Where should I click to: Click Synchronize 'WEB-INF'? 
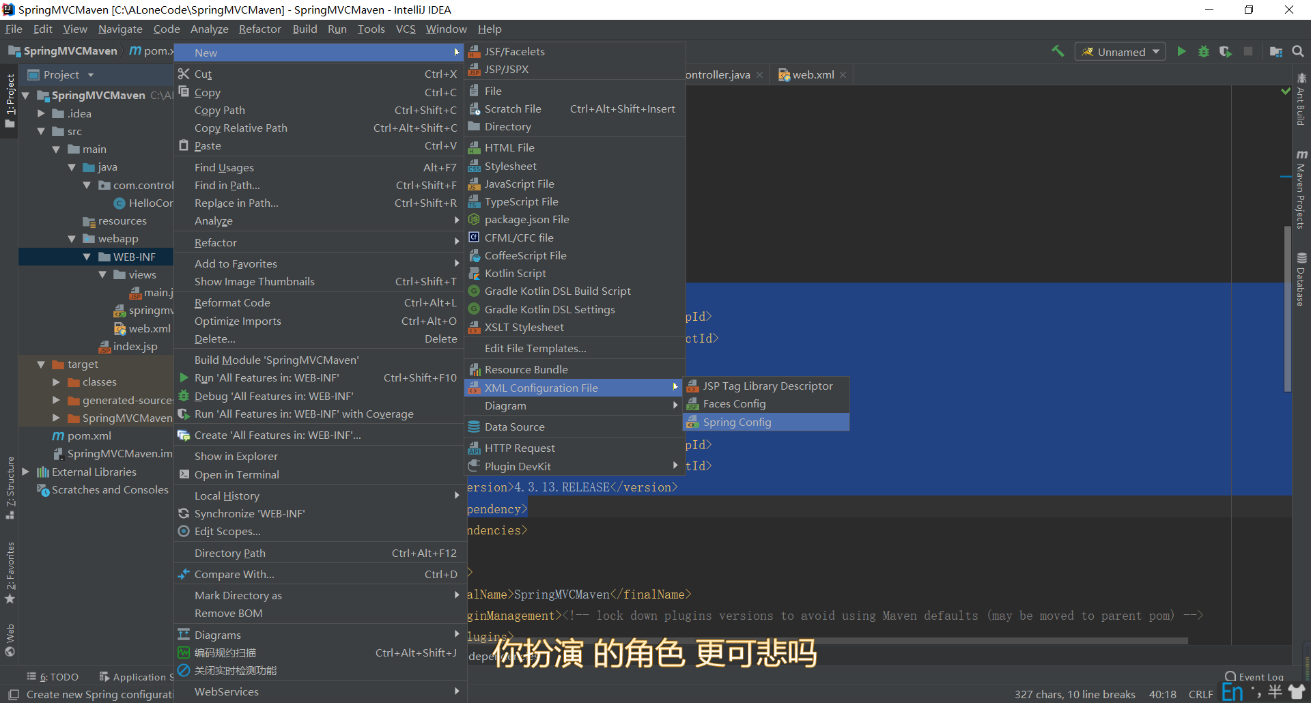pyautogui.click(x=319, y=513)
